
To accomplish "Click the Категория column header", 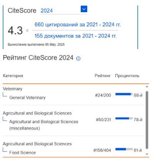I will pos(13,76).
